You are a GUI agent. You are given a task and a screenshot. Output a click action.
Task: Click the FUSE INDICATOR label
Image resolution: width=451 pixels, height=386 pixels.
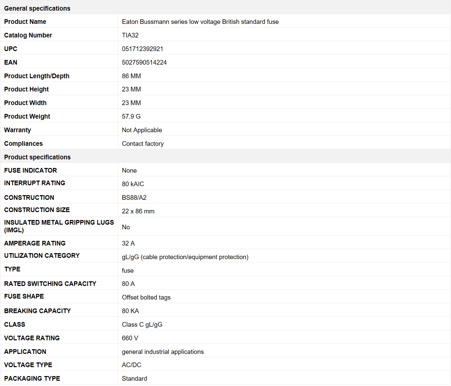(31, 170)
